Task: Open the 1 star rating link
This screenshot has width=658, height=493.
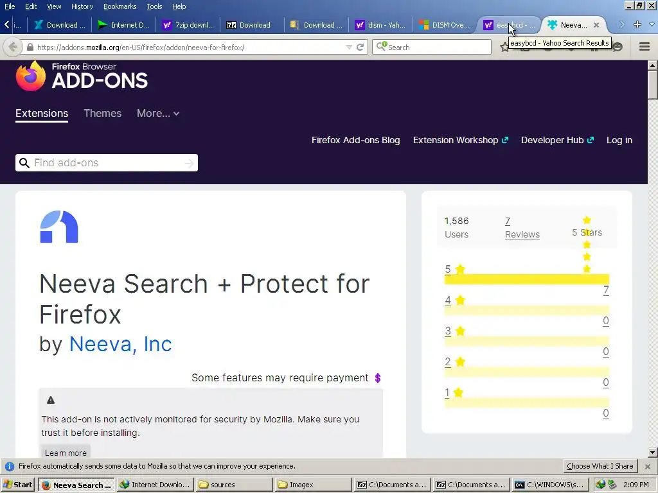Action: click(x=454, y=393)
